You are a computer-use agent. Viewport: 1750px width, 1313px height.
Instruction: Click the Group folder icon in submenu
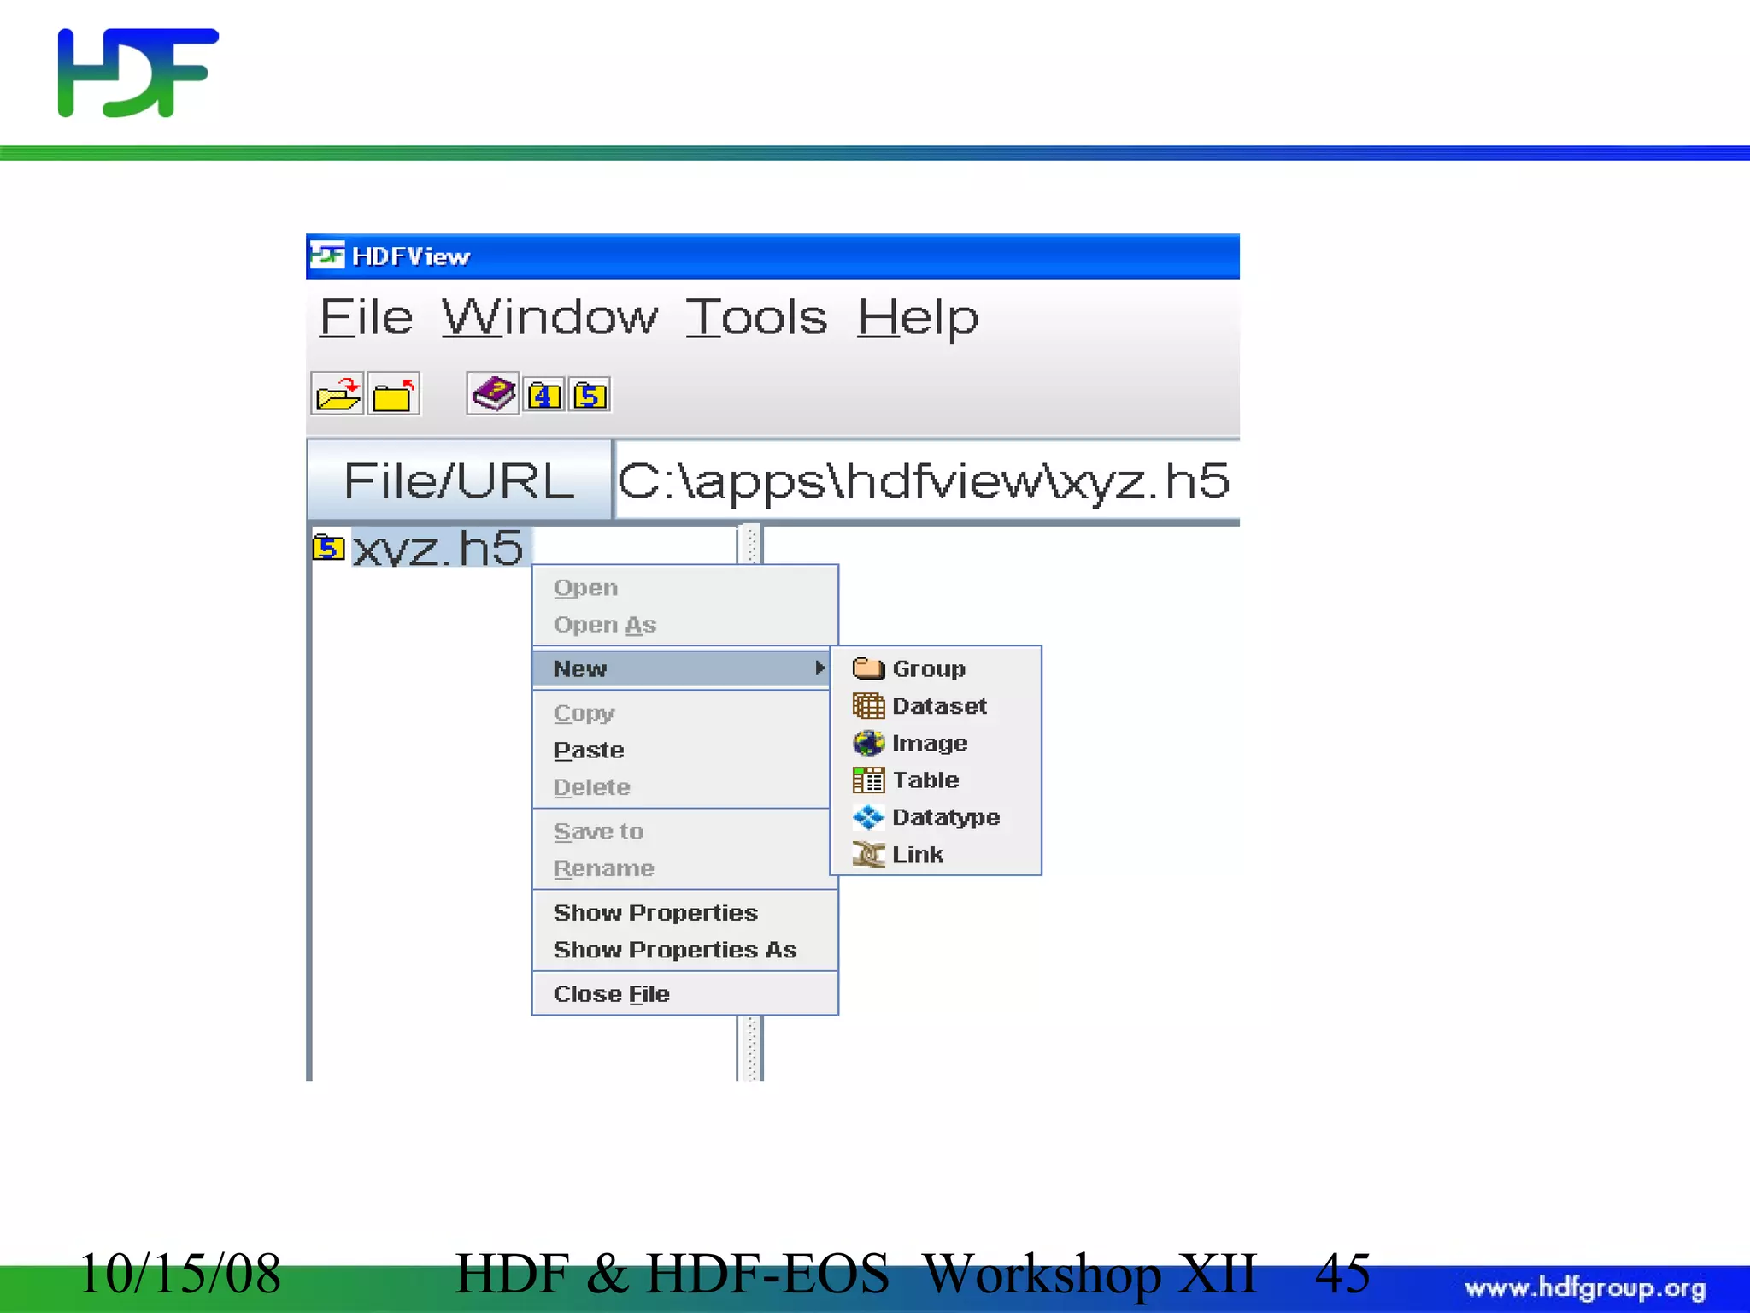[868, 668]
